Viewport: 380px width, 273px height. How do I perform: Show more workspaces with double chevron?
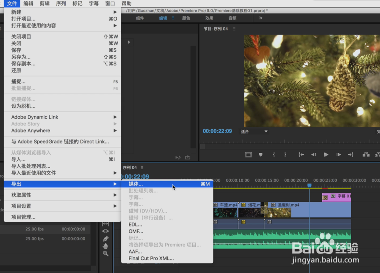pos(261,18)
